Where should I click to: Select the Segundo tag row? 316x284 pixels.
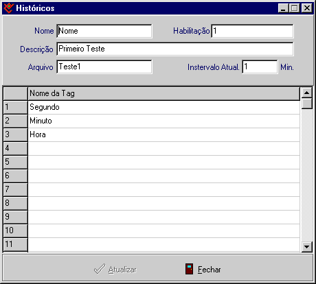click(163, 107)
